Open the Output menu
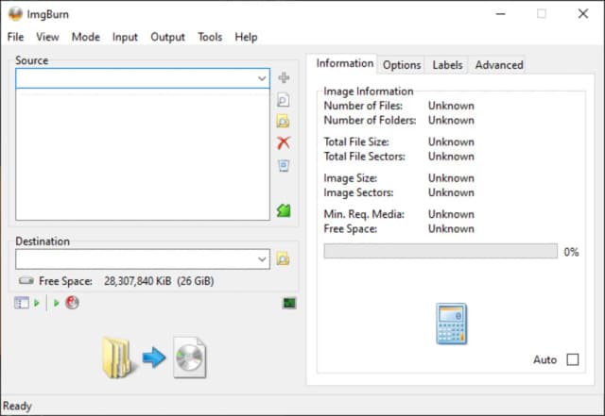Viewport: 605px width, 416px height. (167, 37)
